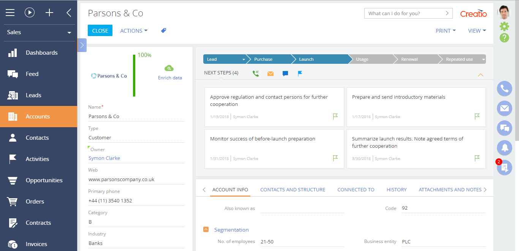Add a task with the blue flag icon
This screenshot has width=519, height=251.
pyautogui.click(x=300, y=73)
